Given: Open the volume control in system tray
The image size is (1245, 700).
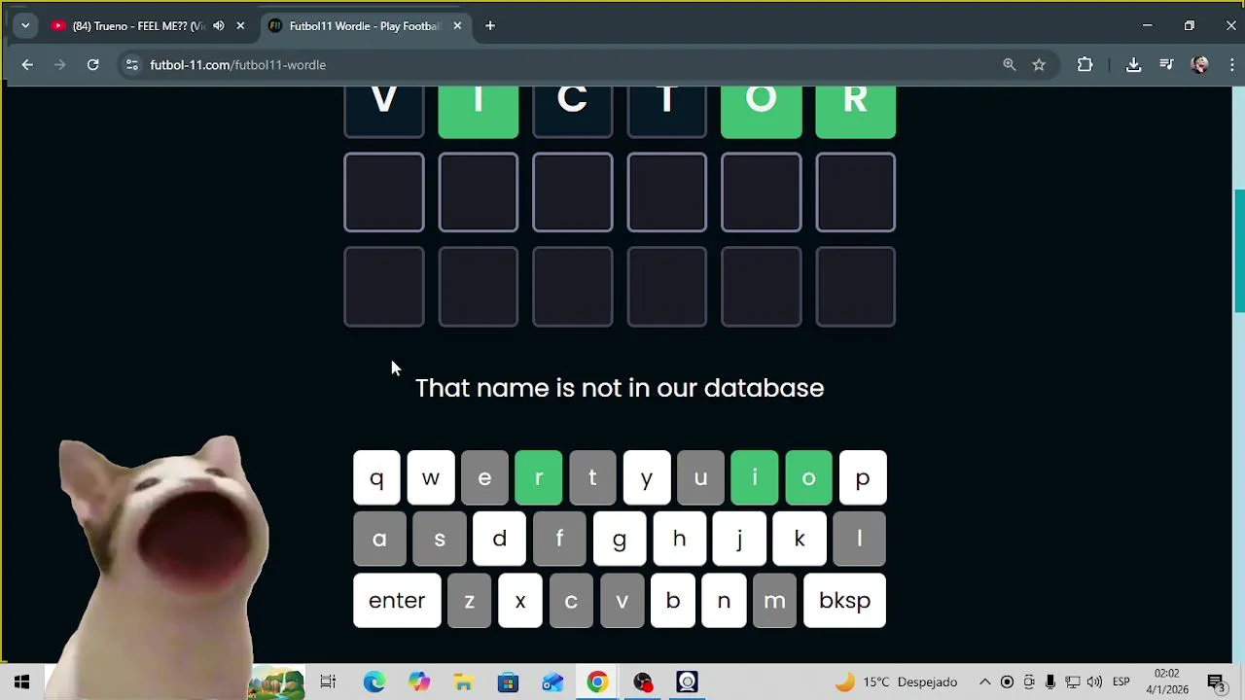Looking at the screenshot, I should coord(1094,682).
